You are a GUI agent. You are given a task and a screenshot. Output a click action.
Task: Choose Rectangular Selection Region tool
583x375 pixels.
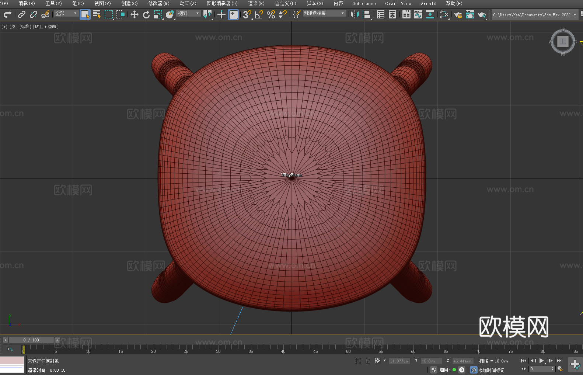pos(109,14)
